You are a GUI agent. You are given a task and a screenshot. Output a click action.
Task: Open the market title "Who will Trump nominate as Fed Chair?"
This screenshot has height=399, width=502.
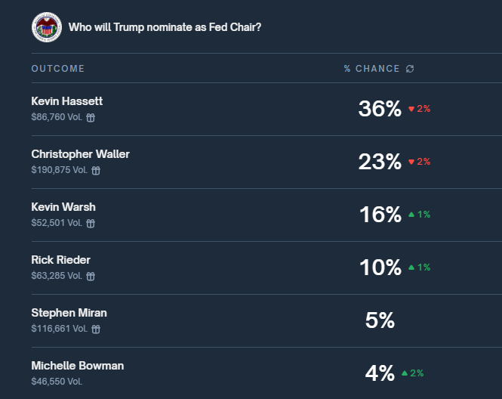[x=165, y=27]
